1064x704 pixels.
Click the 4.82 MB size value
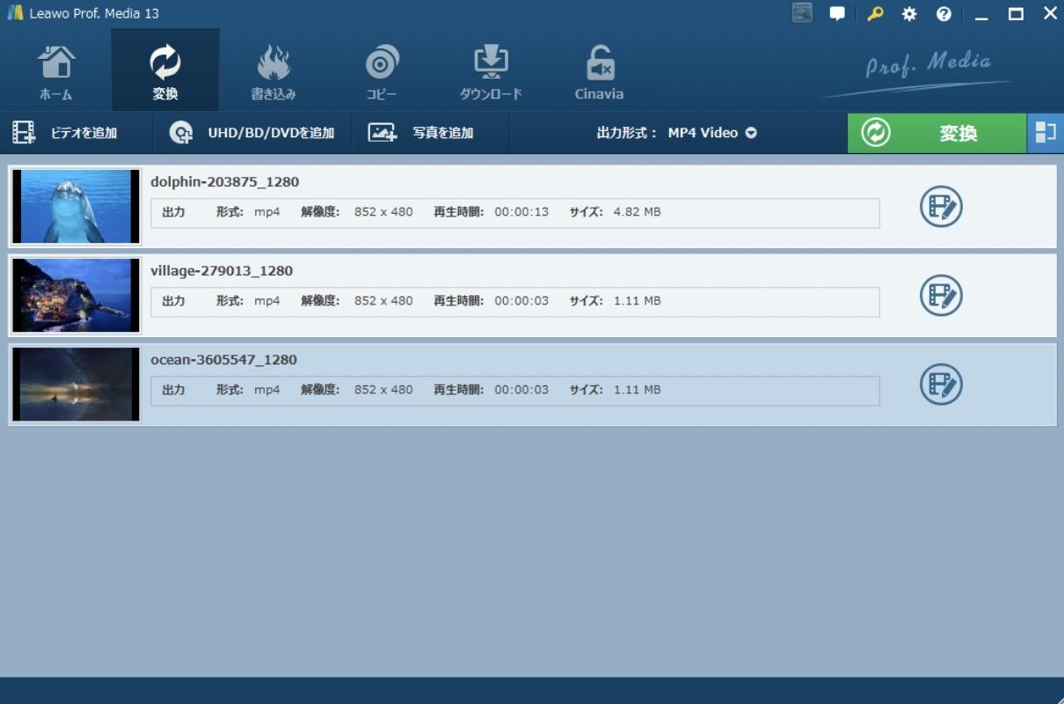[x=637, y=212]
